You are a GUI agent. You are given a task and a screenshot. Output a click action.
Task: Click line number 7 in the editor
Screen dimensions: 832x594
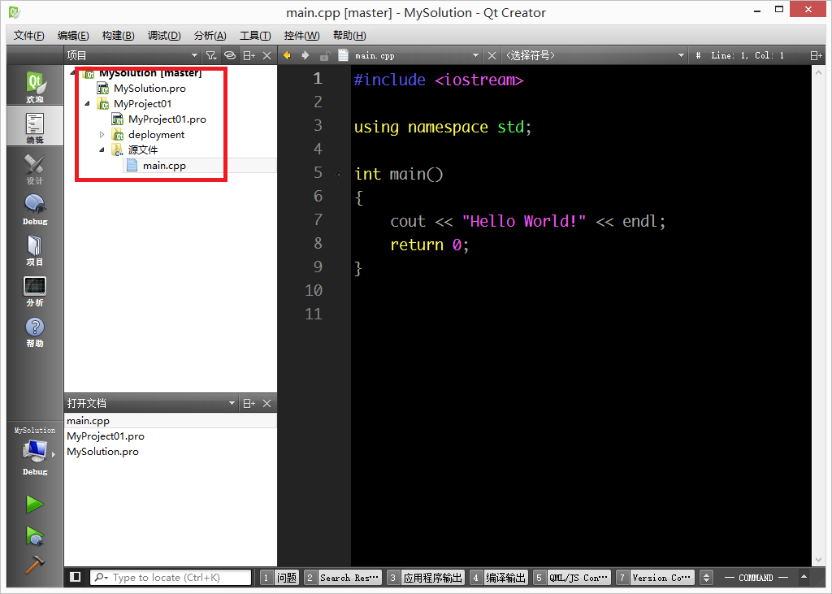318,219
